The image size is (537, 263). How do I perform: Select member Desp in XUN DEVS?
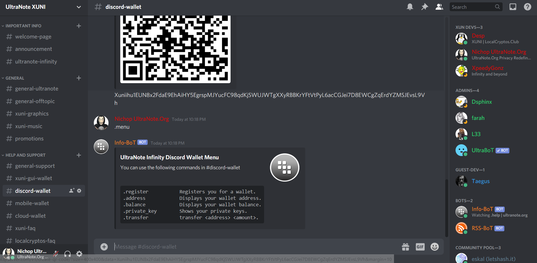(x=493, y=38)
